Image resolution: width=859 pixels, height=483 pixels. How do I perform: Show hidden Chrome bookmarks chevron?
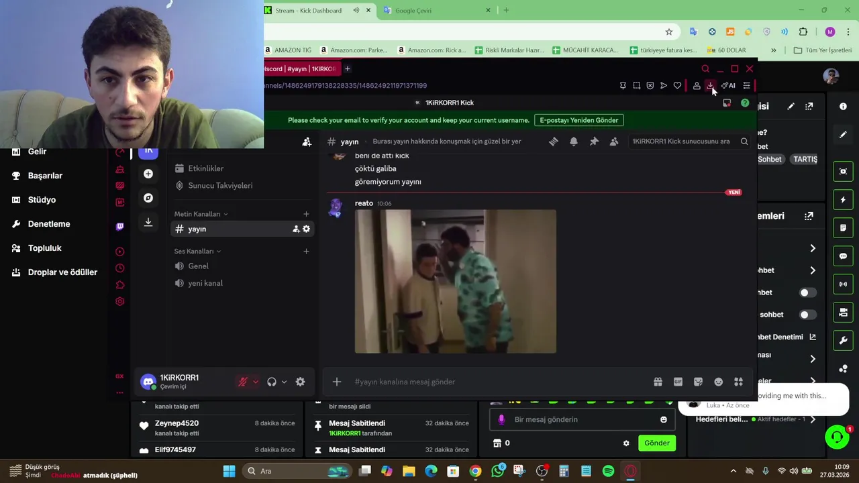[x=773, y=50]
